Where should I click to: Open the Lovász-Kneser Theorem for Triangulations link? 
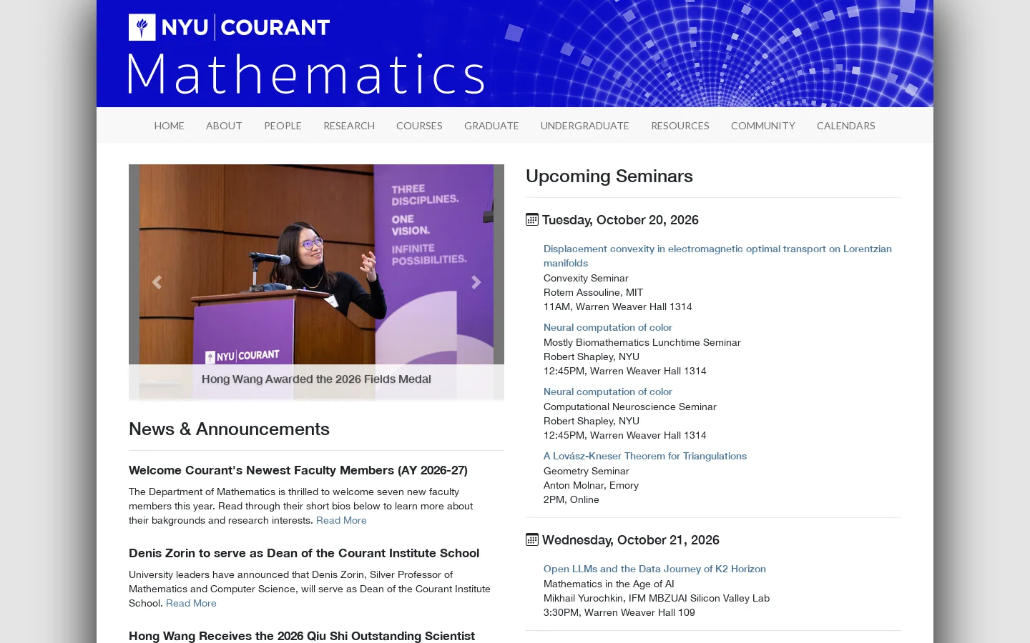pyautogui.click(x=645, y=456)
